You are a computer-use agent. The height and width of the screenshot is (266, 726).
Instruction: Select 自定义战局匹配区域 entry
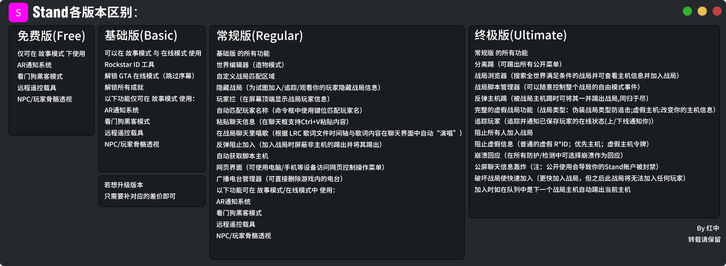coord(246,76)
